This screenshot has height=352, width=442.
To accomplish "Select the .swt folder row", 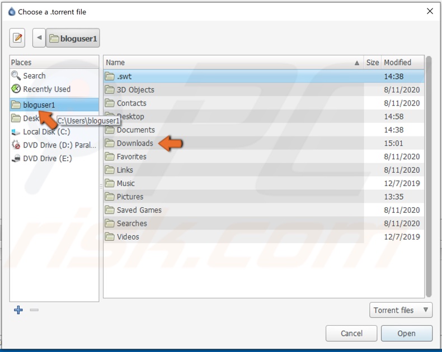I will coord(264,77).
